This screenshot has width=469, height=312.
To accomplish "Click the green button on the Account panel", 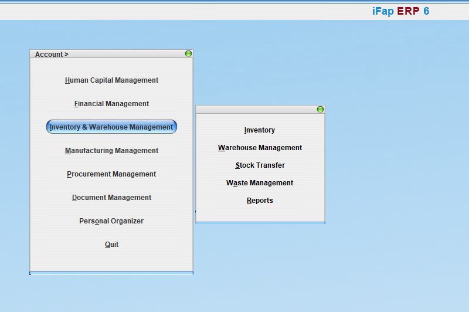I will [188, 54].
